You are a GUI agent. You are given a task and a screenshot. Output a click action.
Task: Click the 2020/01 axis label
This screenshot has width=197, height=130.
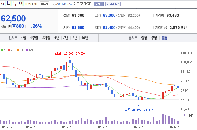coord(138,127)
